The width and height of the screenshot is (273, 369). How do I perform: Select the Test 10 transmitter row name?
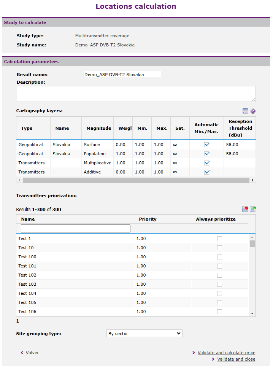26,248
